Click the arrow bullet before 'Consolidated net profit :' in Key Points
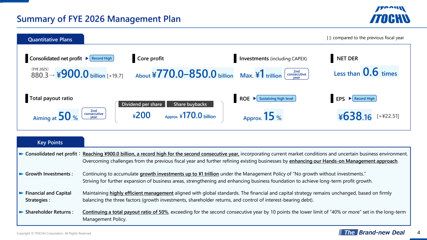 (x=21, y=154)
